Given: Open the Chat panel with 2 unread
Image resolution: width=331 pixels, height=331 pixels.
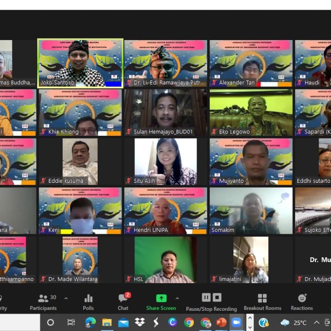Looking at the screenshot, I should point(123,302).
